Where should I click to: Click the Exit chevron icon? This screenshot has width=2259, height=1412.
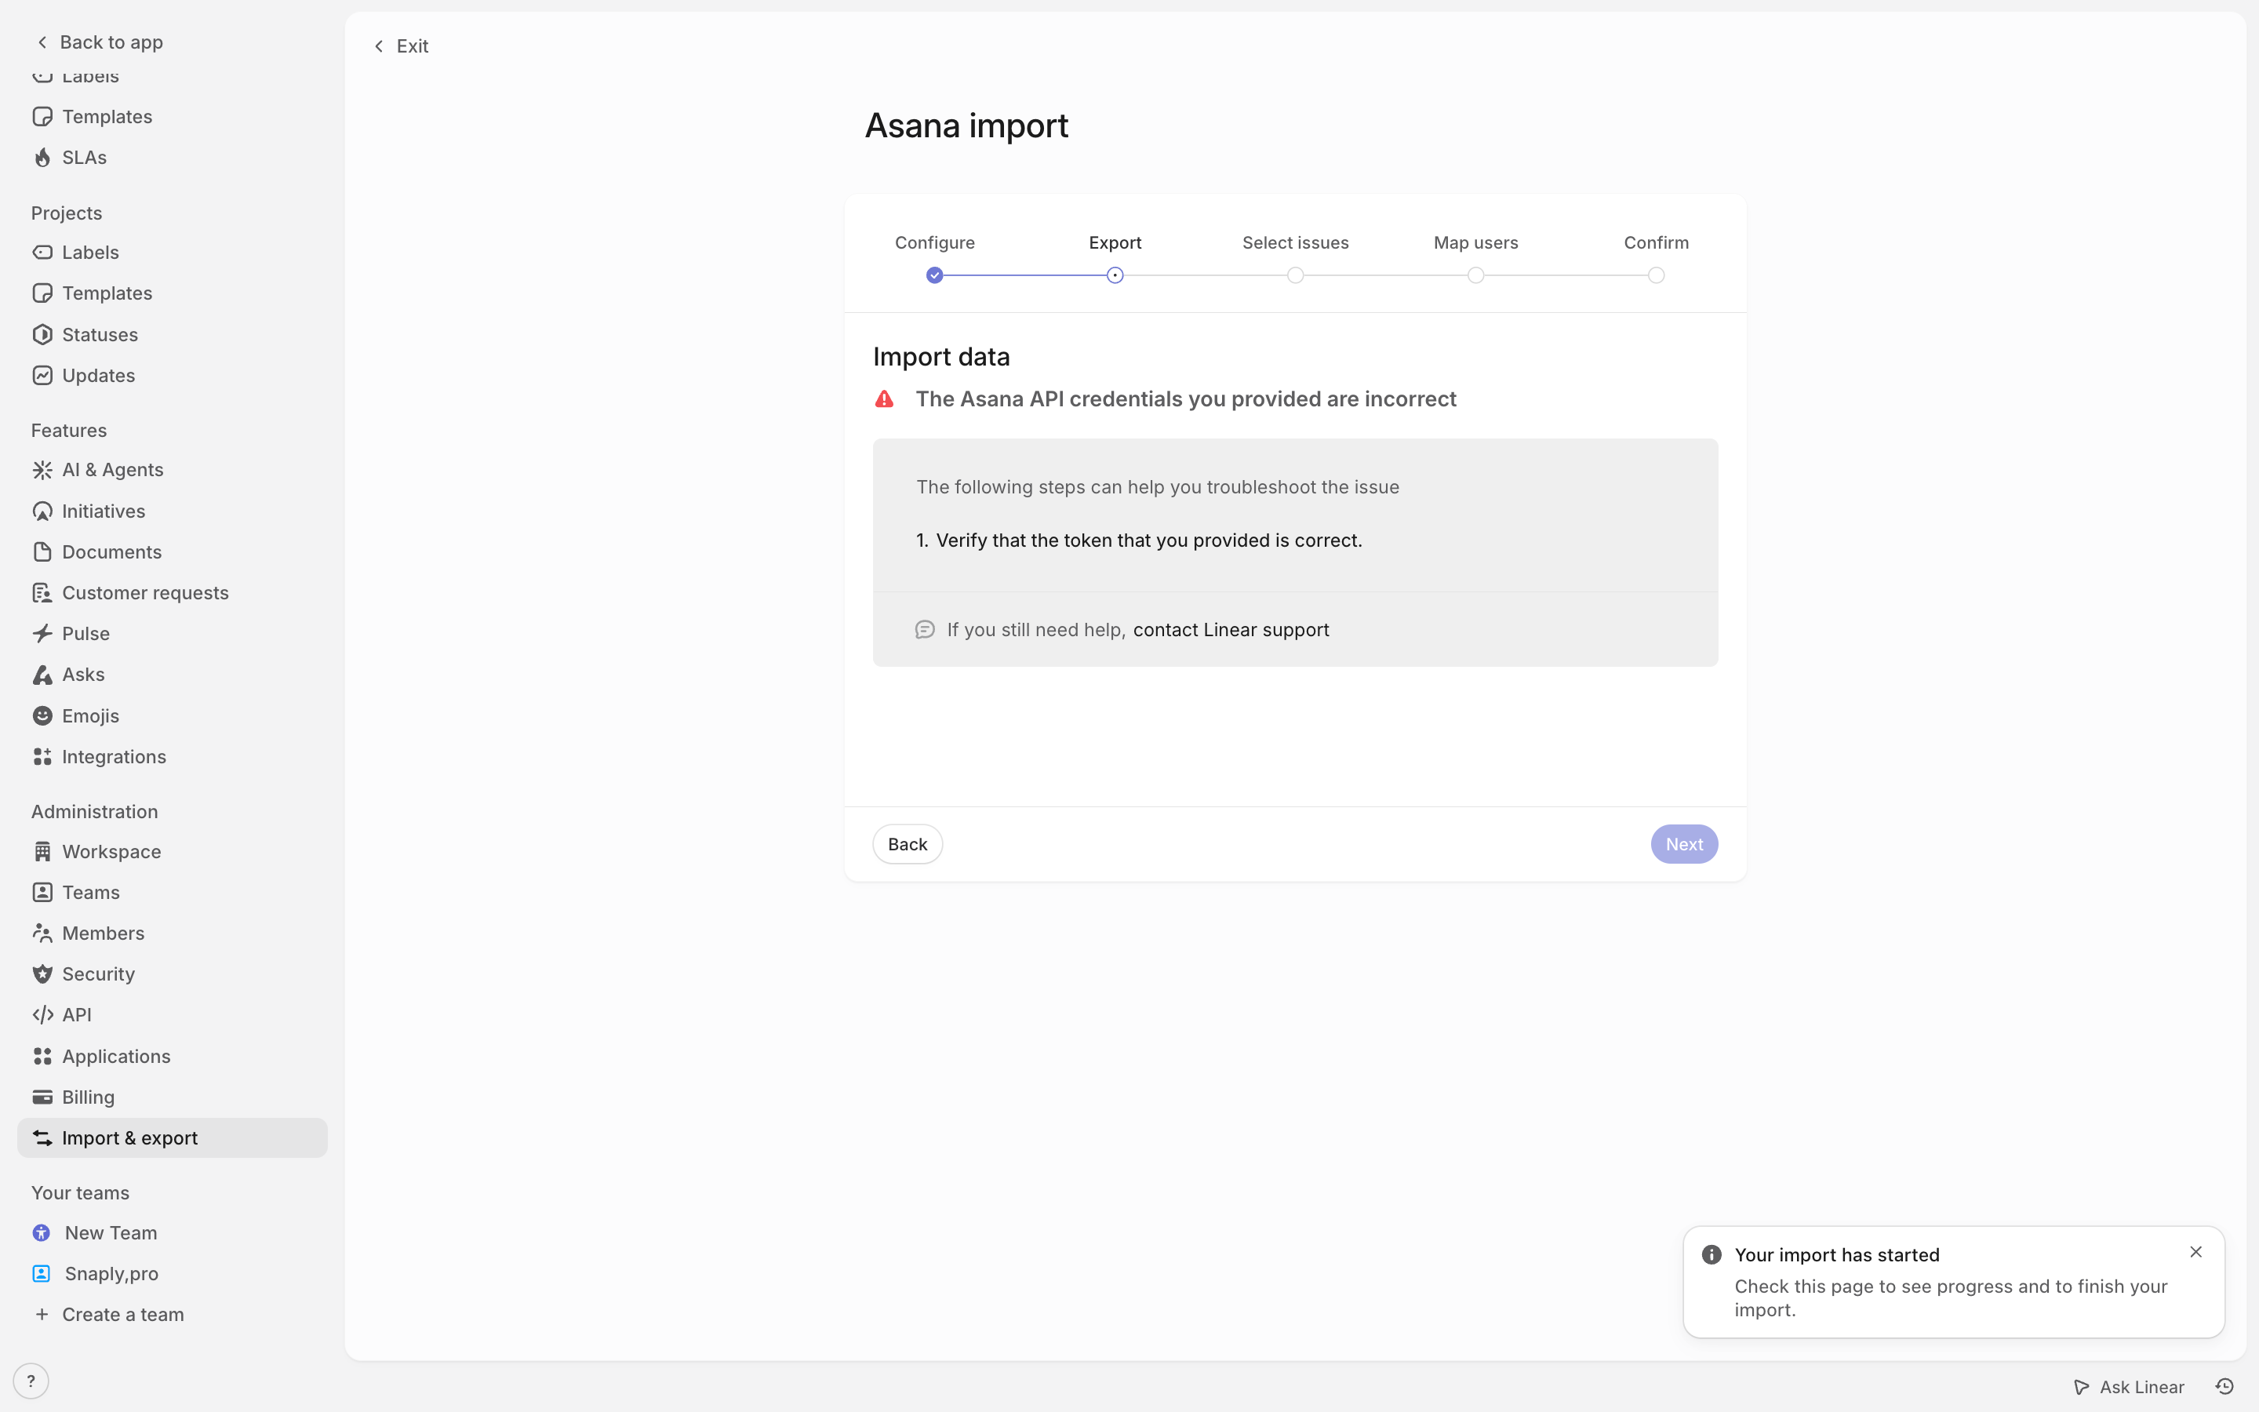[379, 45]
